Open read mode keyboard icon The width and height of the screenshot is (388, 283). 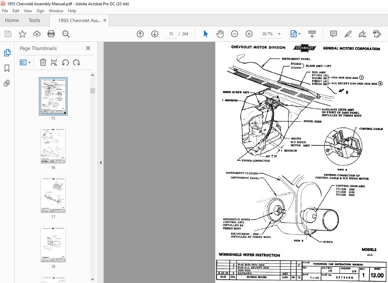(312, 34)
